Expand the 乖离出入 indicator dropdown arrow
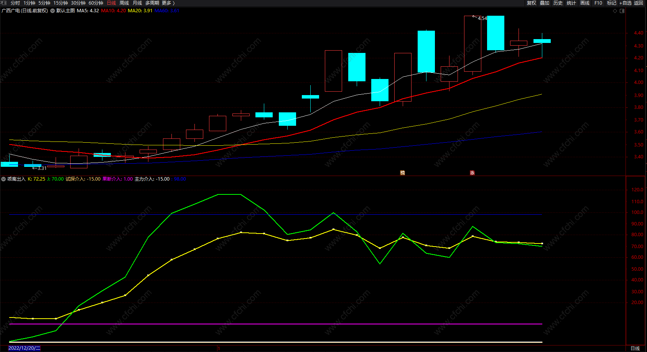647x352 pixels. (3, 179)
